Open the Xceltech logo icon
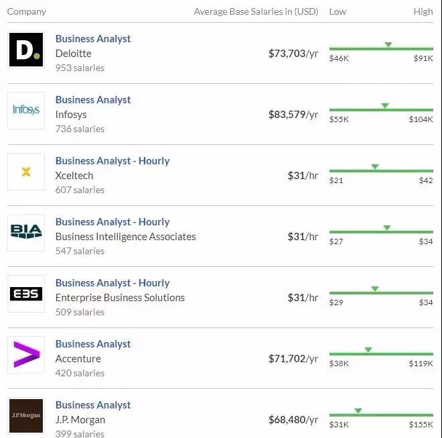The height and width of the screenshot is (438, 442). (x=26, y=172)
